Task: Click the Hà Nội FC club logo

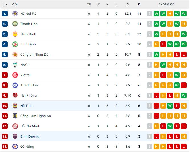Action: coord(15,14)
